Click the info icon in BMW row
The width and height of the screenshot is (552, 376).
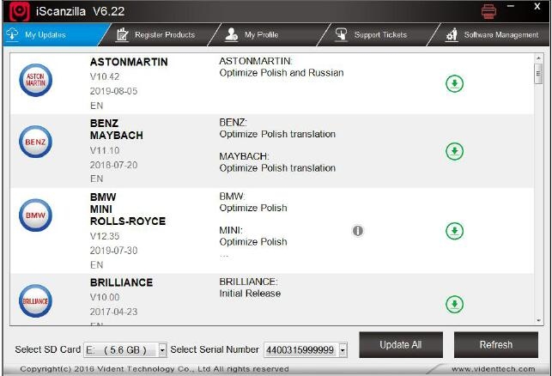358,231
